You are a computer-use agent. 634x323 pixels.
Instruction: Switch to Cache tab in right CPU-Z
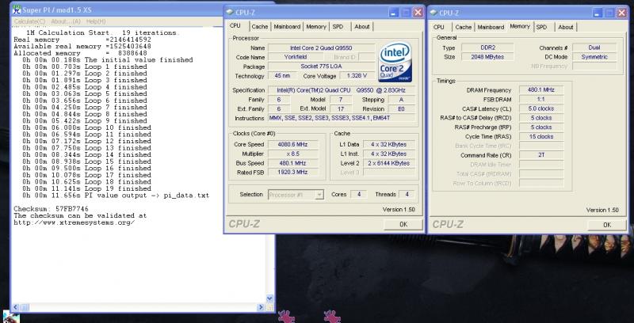464,27
